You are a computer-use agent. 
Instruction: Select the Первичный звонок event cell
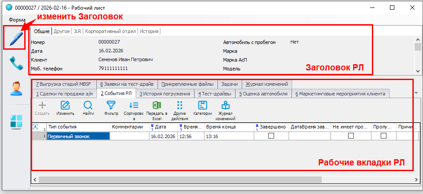point(78,136)
